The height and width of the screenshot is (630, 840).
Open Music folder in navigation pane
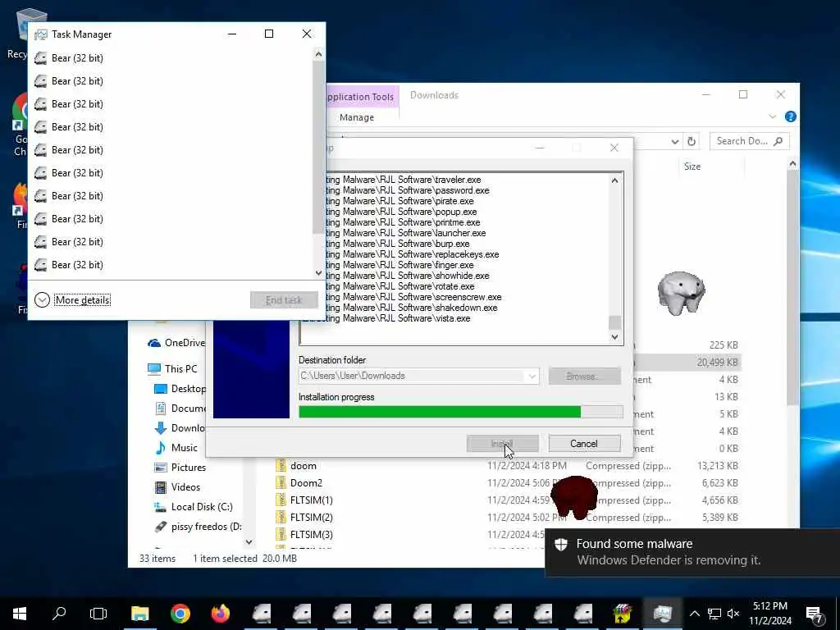point(176,448)
